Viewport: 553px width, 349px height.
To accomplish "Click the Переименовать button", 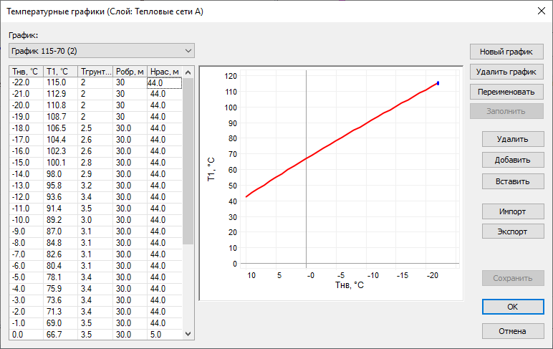I will tap(506, 92).
